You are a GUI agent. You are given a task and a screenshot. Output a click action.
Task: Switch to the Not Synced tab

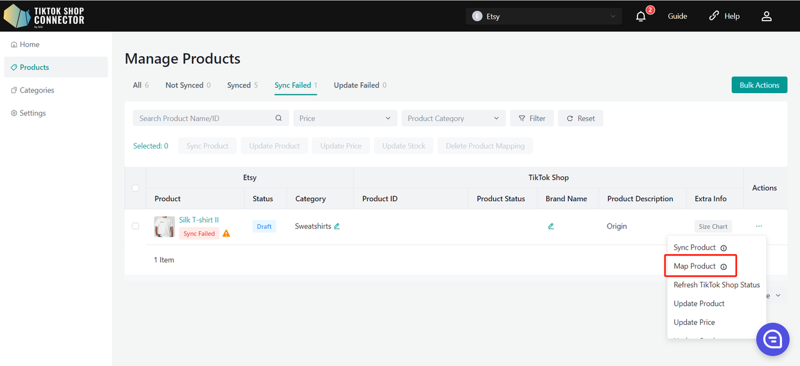pos(188,85)
